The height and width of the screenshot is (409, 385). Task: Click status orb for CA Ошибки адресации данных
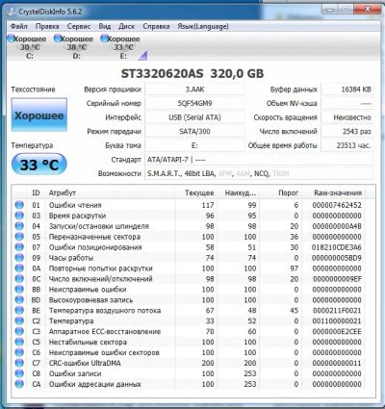[x=19, y=384]
